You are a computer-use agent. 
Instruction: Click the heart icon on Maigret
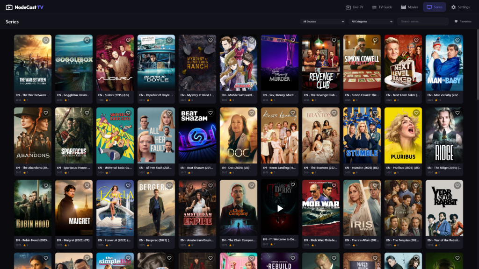(x=87, y=185)
